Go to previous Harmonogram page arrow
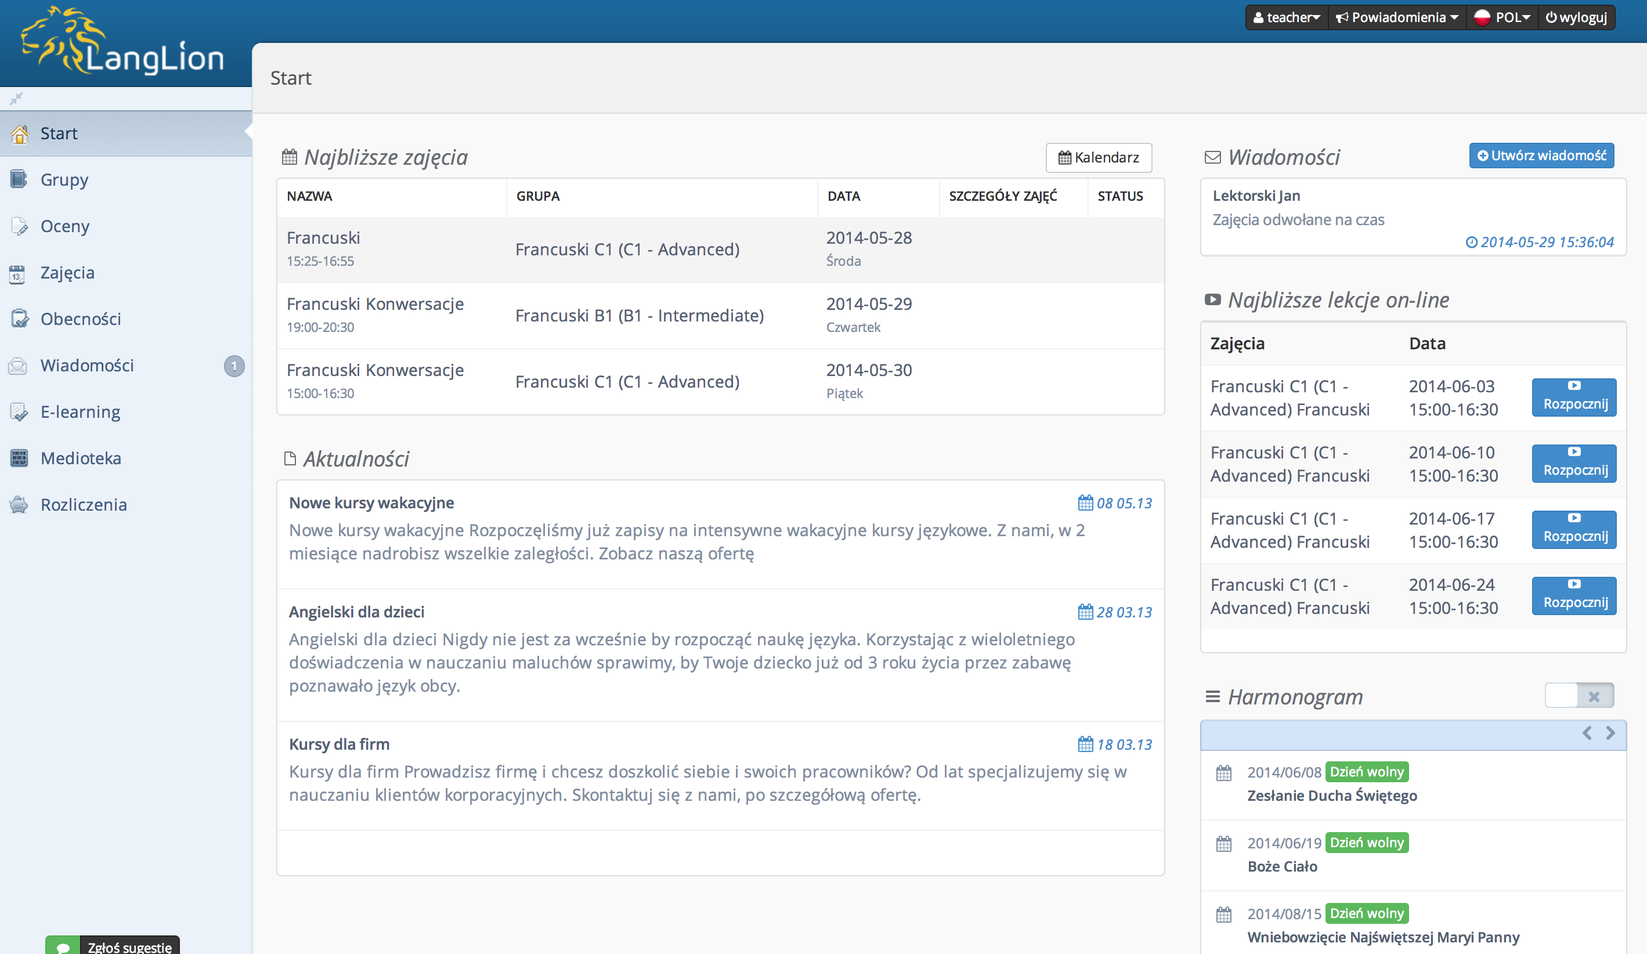 pyautogui.click(x=1587, y=733)
